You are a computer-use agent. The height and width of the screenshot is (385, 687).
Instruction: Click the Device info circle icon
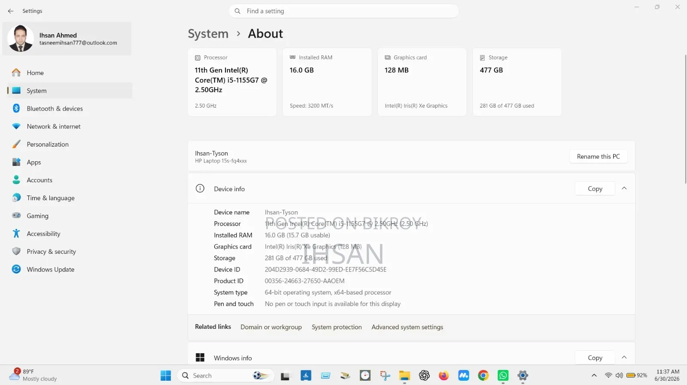(x=200, y=189)
